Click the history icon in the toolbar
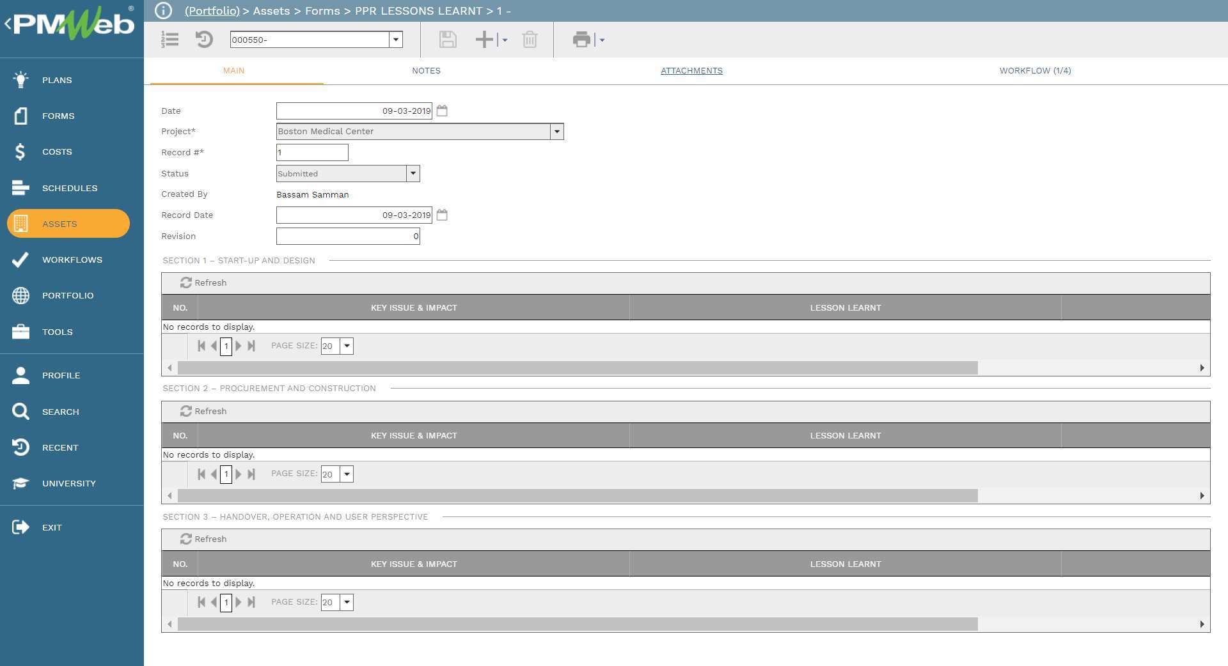 [x=204, y=40]
